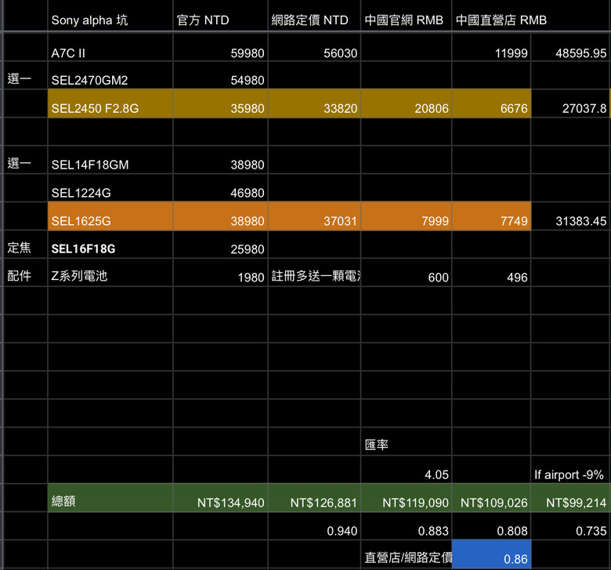Select the 'SEL2470GM2' lens cell
The height and width of the screenshot is (570, 611).
110,75
